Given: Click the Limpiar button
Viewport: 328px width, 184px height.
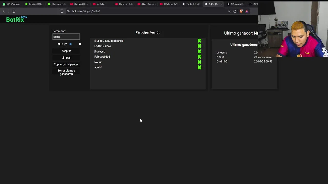Looking at the screenshot, I should click(66, 58).
